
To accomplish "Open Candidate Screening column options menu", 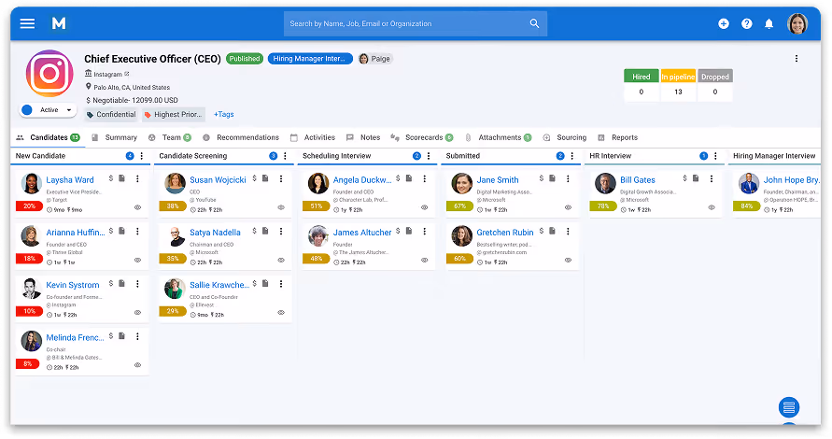I will click(x=285, y=156).
